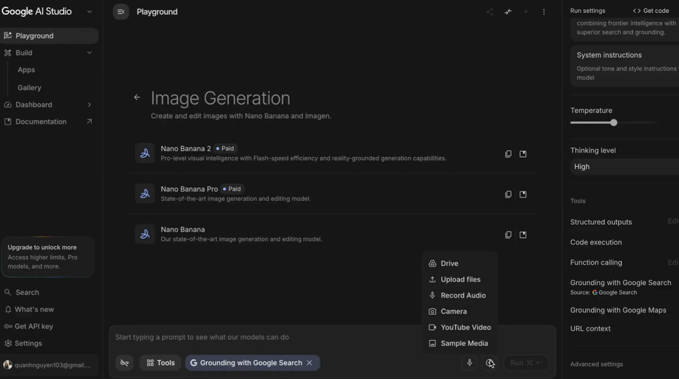Copy the Nano Banana Pro model ID
The width and height of the screenshot is (679, 379).
tap(508, 194)
